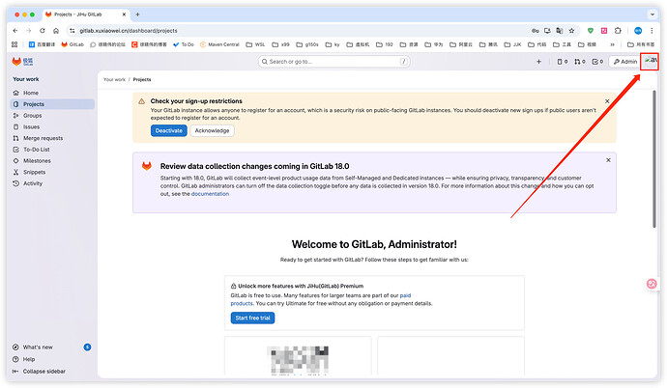Click the GitLab logo in the header
Viewport: 667px width, 388px height.
tap(17, 61)
